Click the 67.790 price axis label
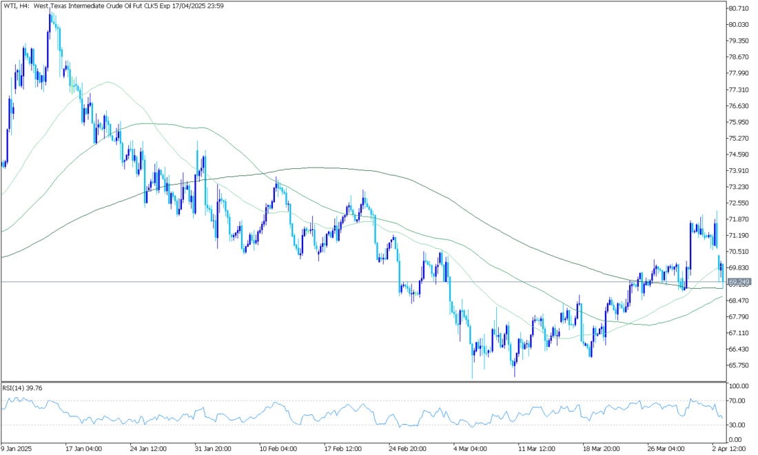The width and height of the screenshot is (758, 455). [739, 316]
